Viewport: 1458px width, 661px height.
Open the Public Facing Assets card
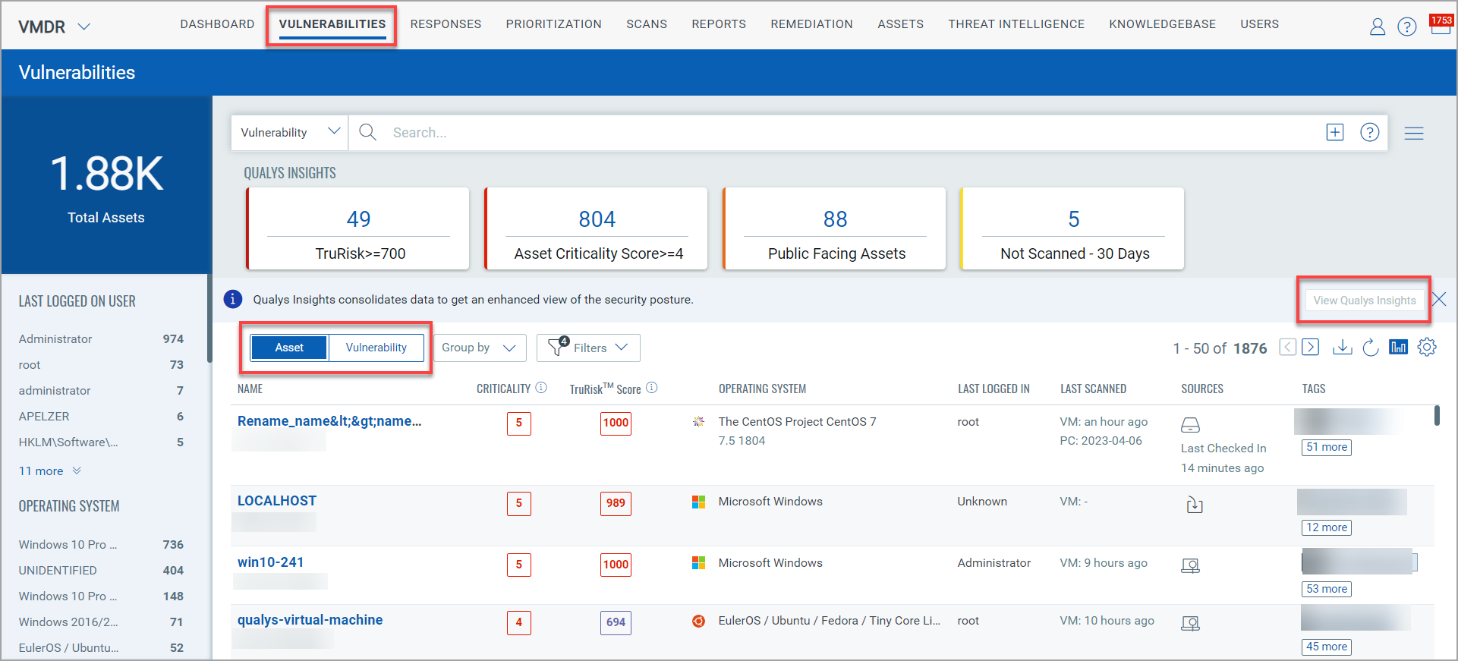[835, 228]
